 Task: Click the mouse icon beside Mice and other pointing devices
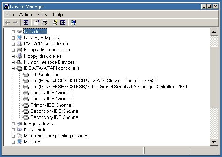20,136
